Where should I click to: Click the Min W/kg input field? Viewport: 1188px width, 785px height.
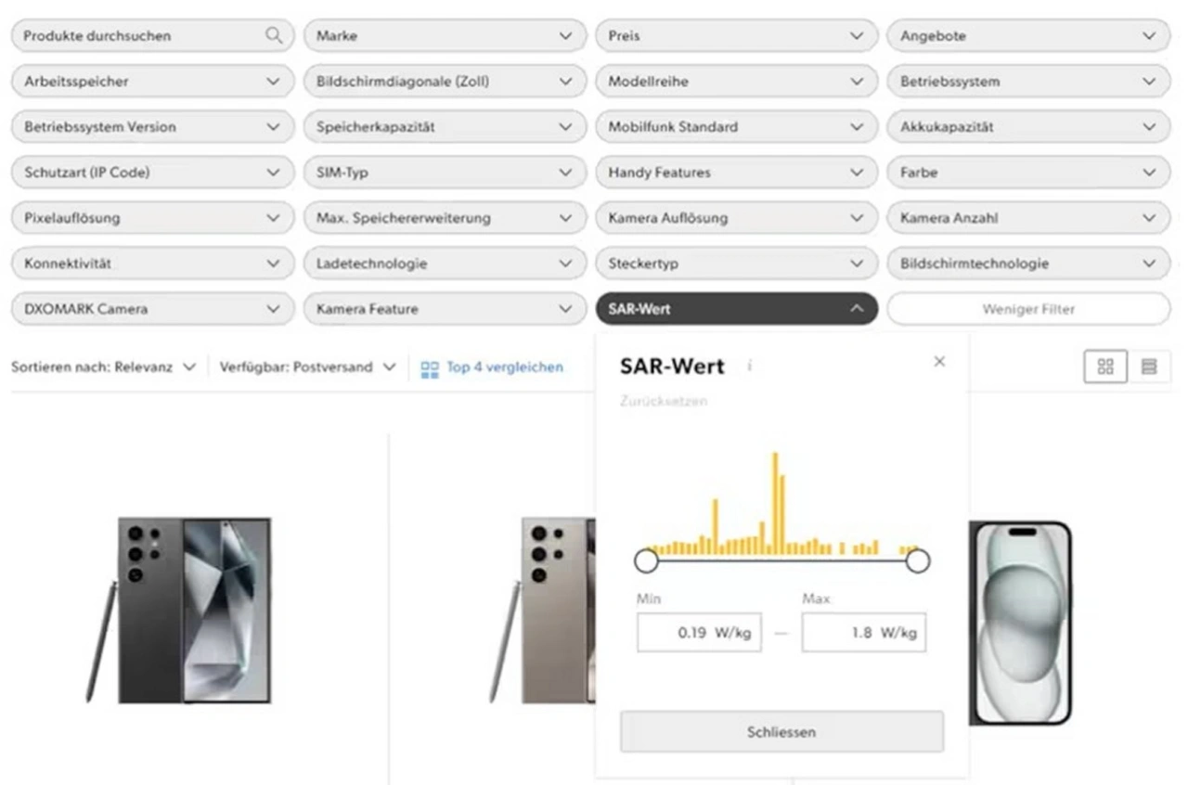click(699, 633)
